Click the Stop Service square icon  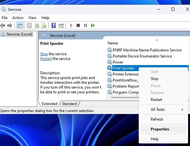tap(78, 25)
